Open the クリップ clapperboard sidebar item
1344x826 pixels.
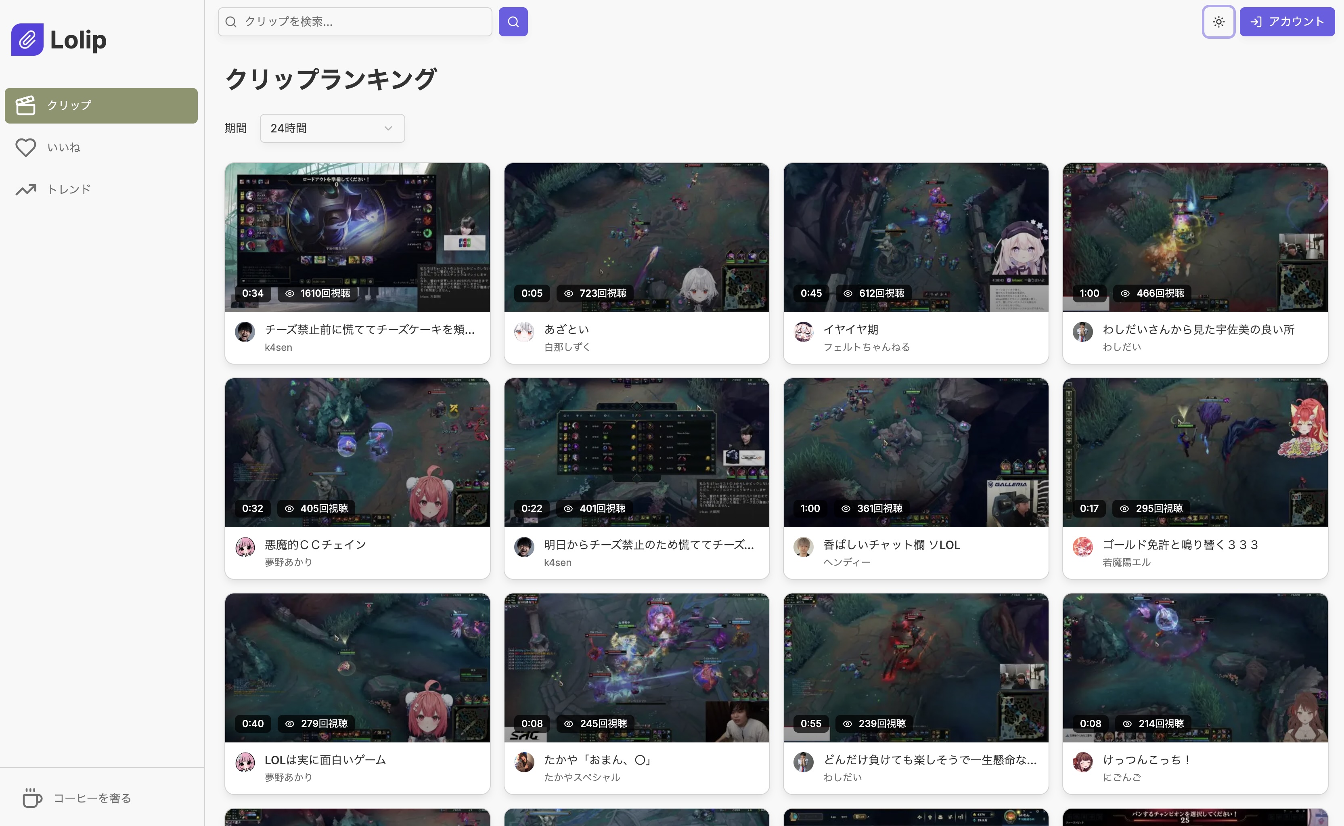coord(101,105)
